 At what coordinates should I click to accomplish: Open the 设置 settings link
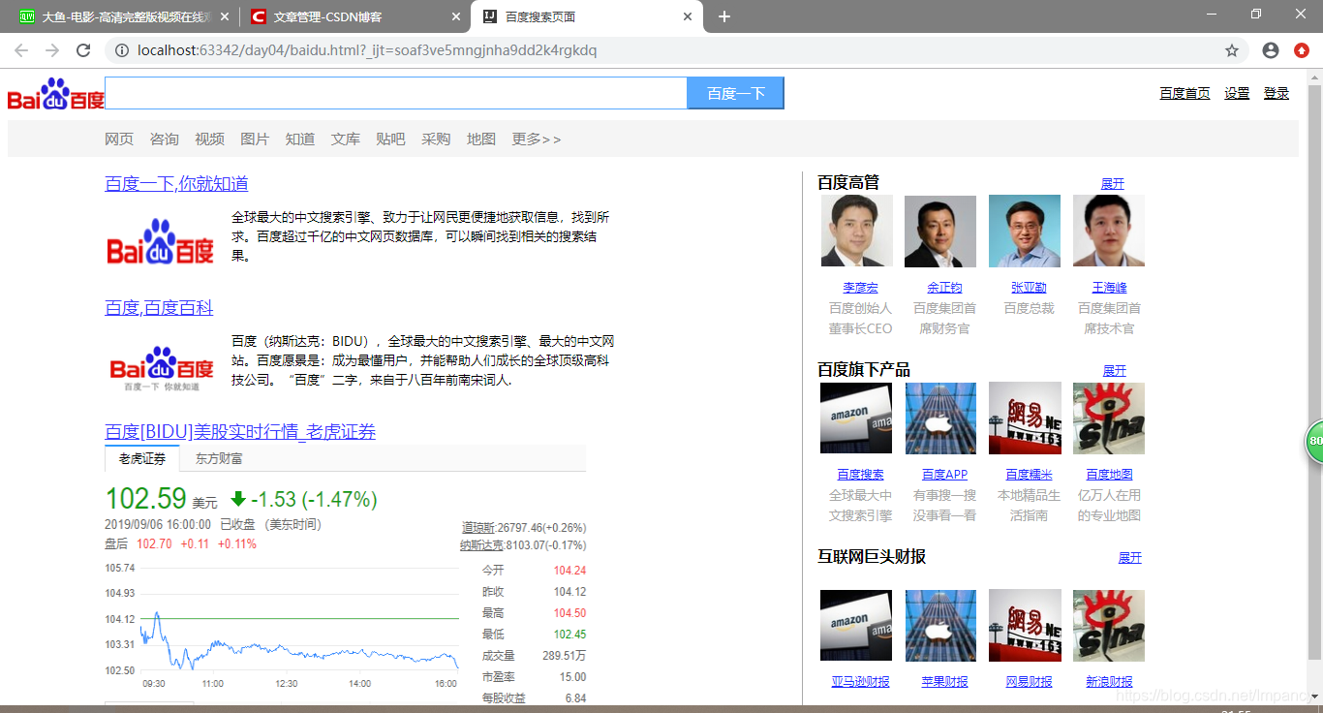coord(1236,92)
